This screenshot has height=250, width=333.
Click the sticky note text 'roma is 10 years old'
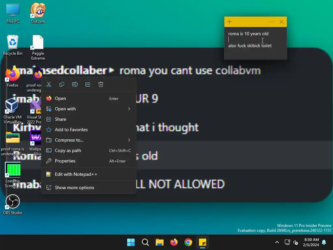(248, 34)
